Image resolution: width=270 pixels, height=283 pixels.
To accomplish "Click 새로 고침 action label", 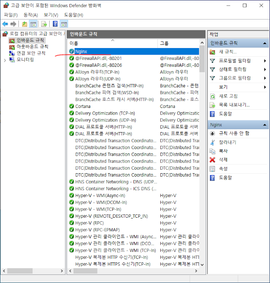I will click(228, 97).
